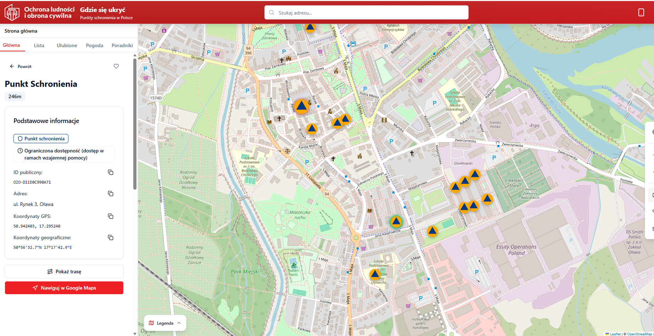Click the Punkt schronienia badge
654x336 pixels.
[x=41, y=139]
